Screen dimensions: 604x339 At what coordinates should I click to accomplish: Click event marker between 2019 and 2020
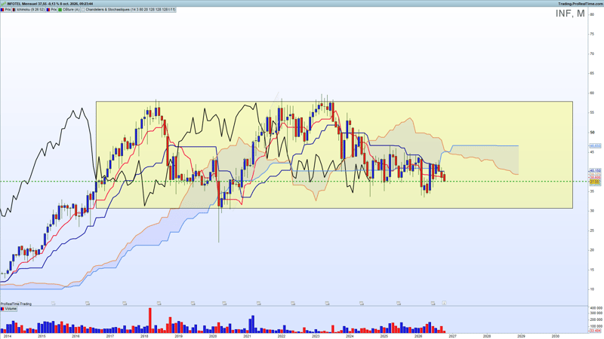(x=193, y=304)
